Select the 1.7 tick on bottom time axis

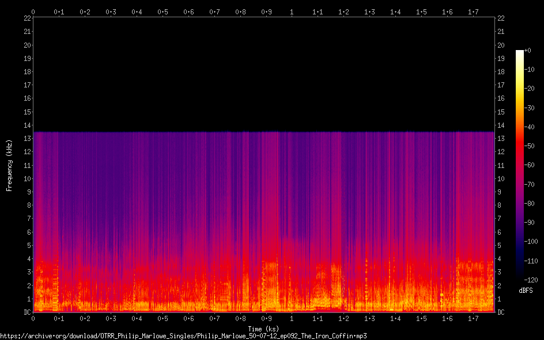pyautogui.click(x=473, y=318)
